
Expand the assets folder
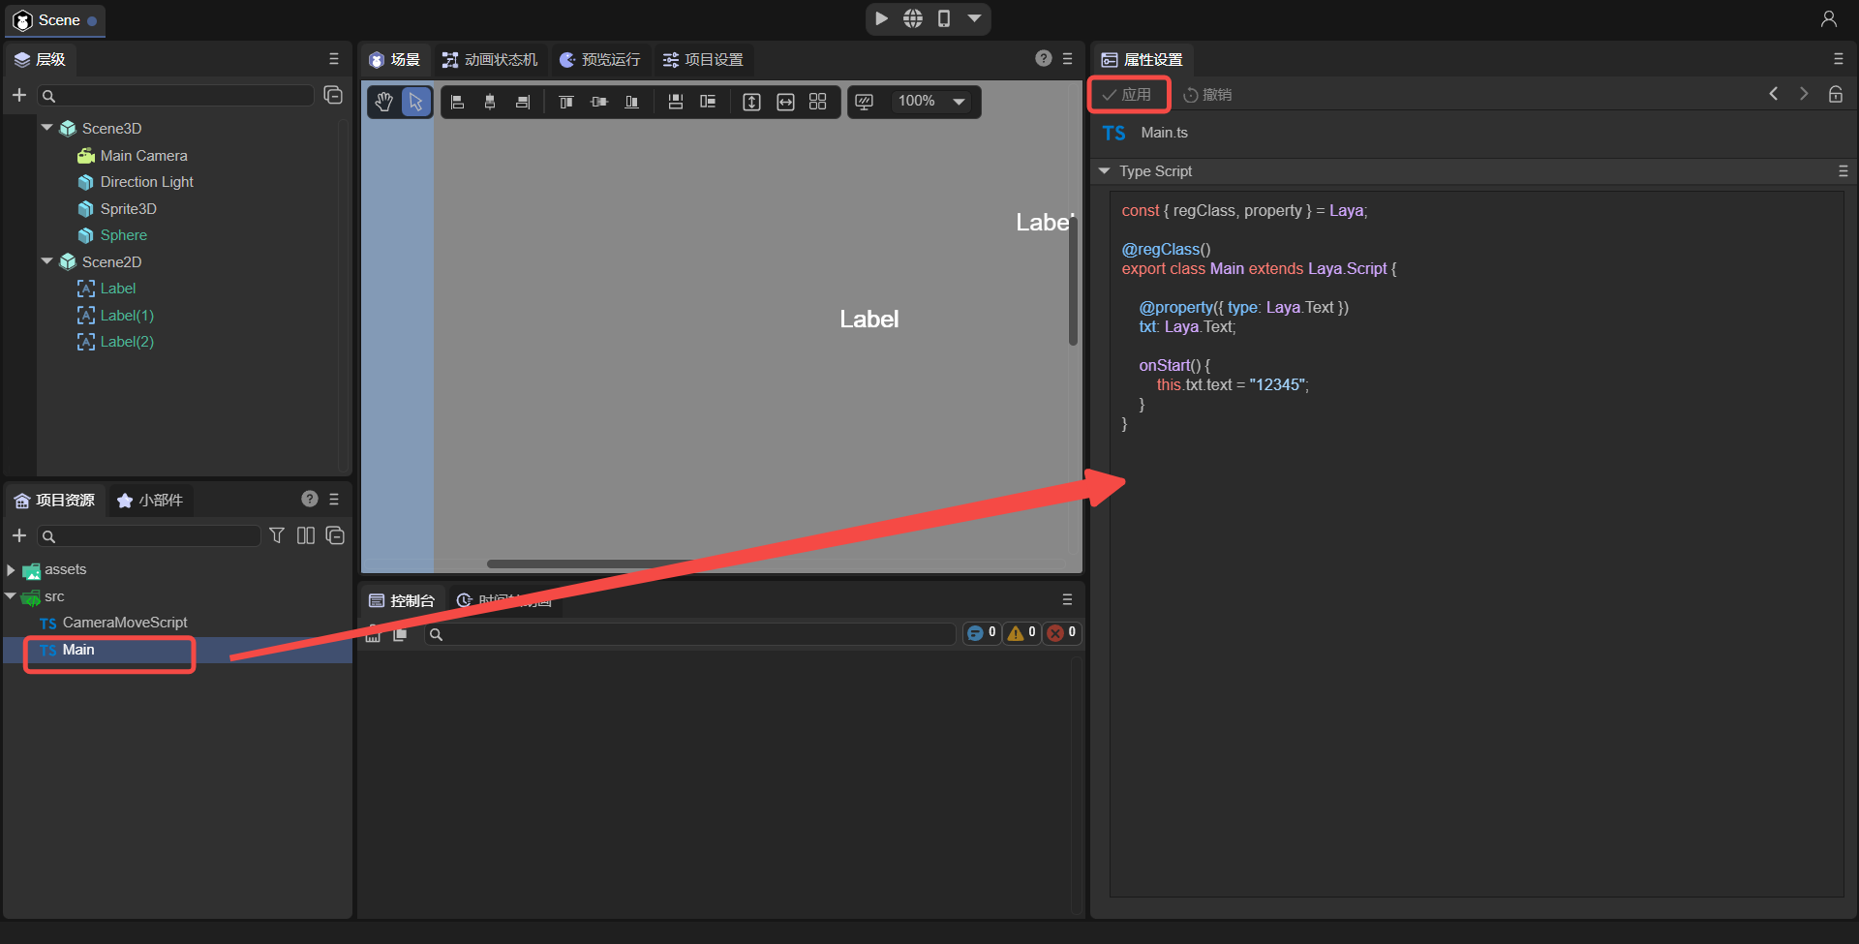[11, 570]
